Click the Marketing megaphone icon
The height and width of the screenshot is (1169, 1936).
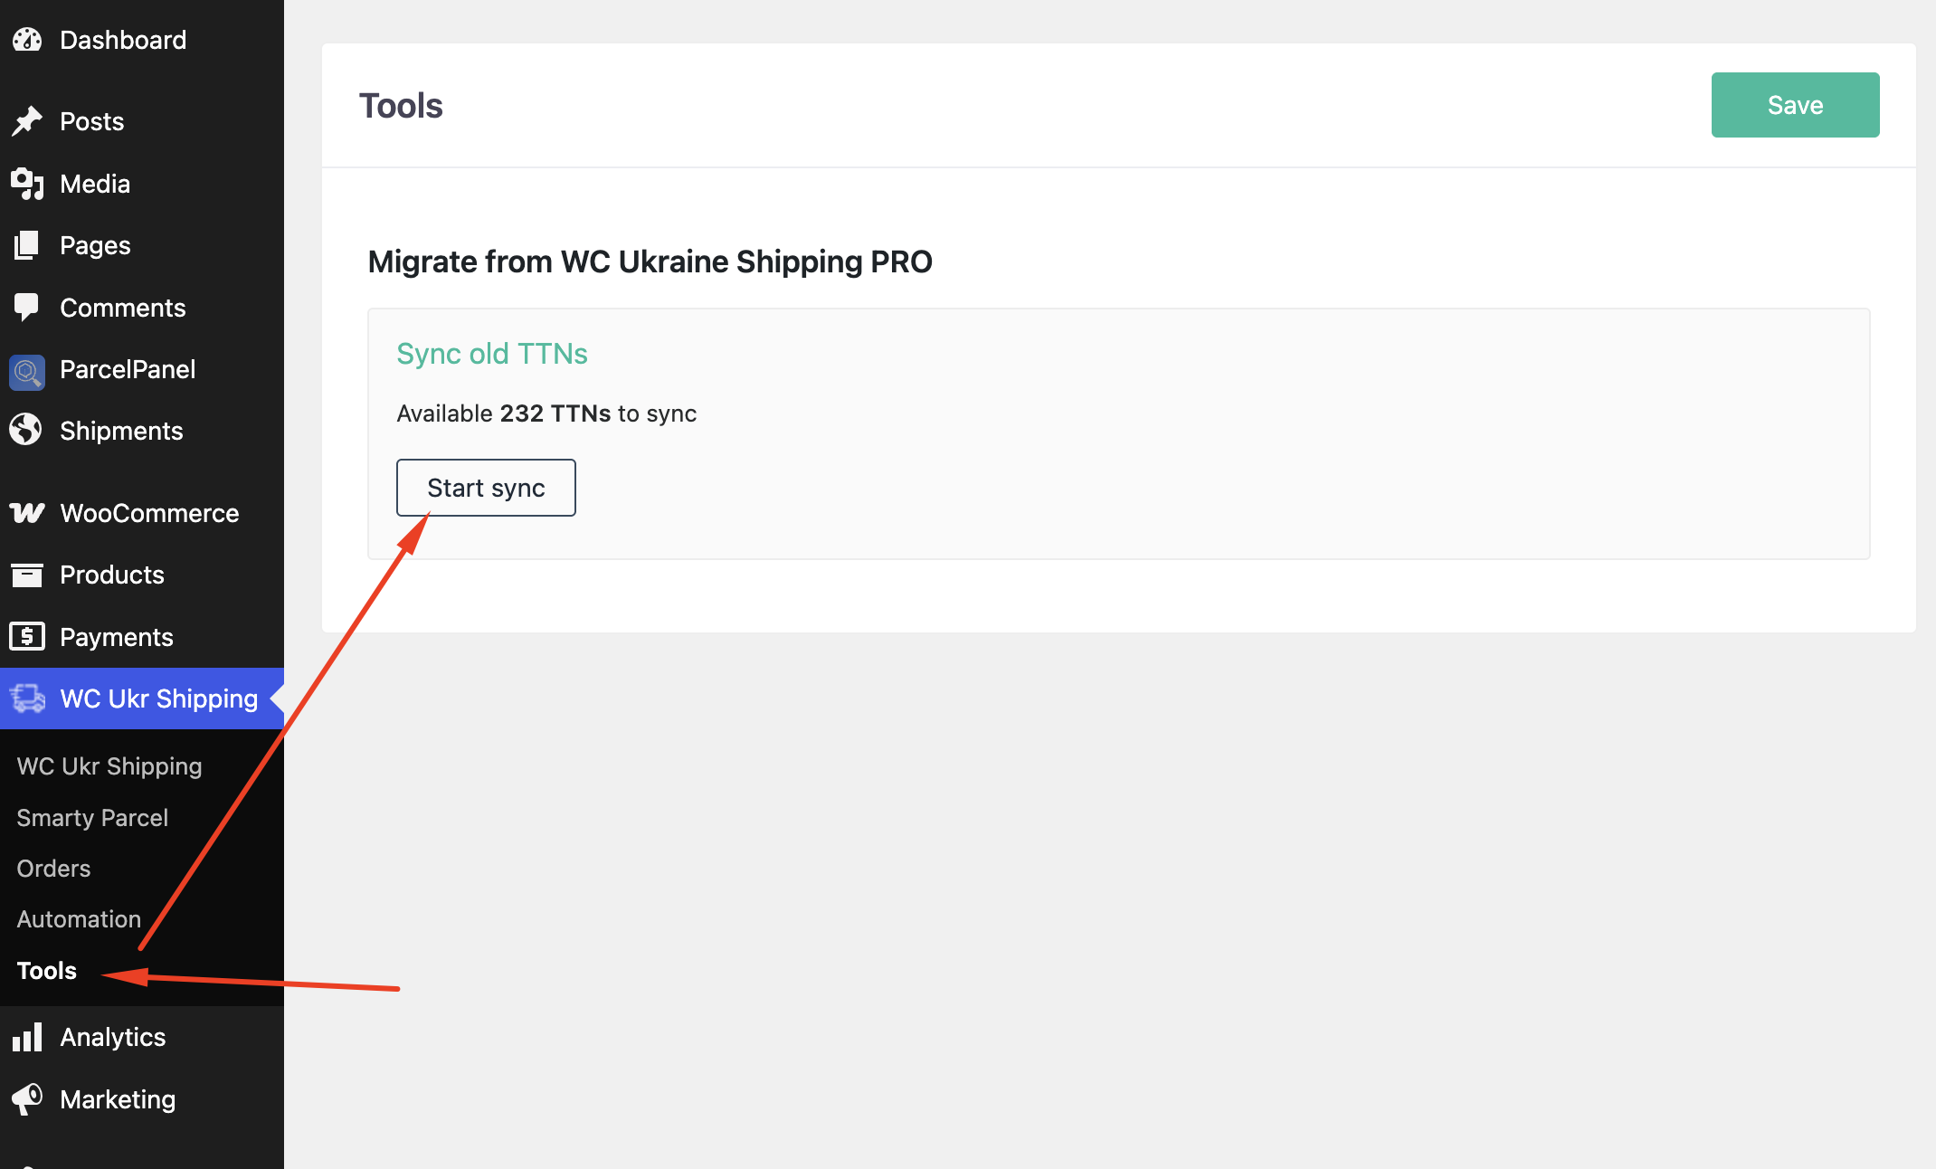point(27,1099)
